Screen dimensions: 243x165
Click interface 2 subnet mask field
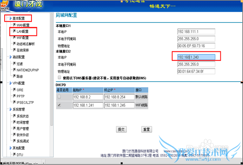click(x=196, y=64)
